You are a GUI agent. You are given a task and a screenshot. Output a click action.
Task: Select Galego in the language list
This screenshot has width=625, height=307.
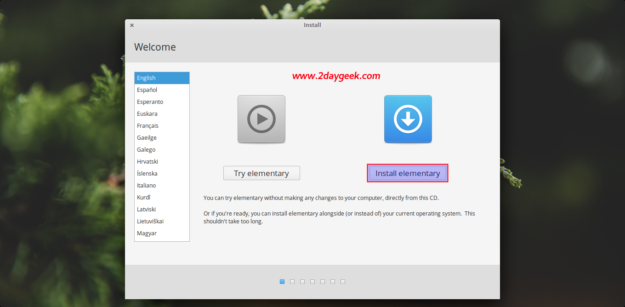tap(162, 150)
